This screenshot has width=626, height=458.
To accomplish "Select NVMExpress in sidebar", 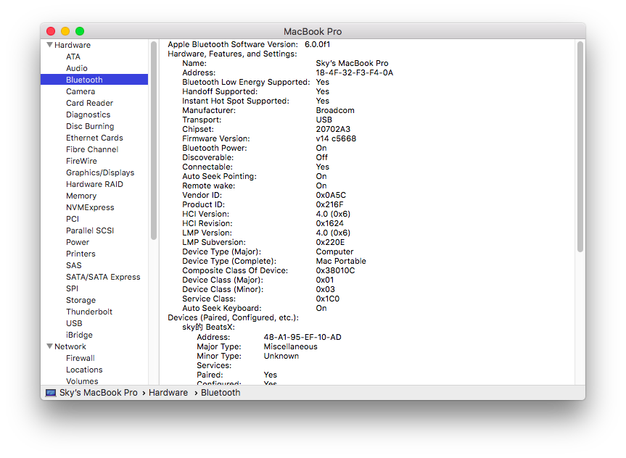I will coord(90,207).
